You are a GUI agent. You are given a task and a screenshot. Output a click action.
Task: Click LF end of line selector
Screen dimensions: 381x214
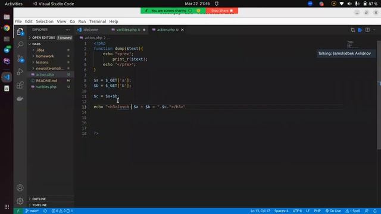point(308,211)
